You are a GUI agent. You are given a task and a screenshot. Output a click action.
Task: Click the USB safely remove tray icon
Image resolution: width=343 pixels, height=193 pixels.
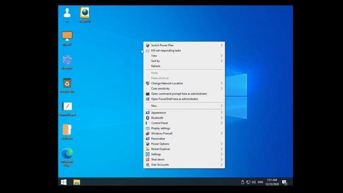click(243, 182)
